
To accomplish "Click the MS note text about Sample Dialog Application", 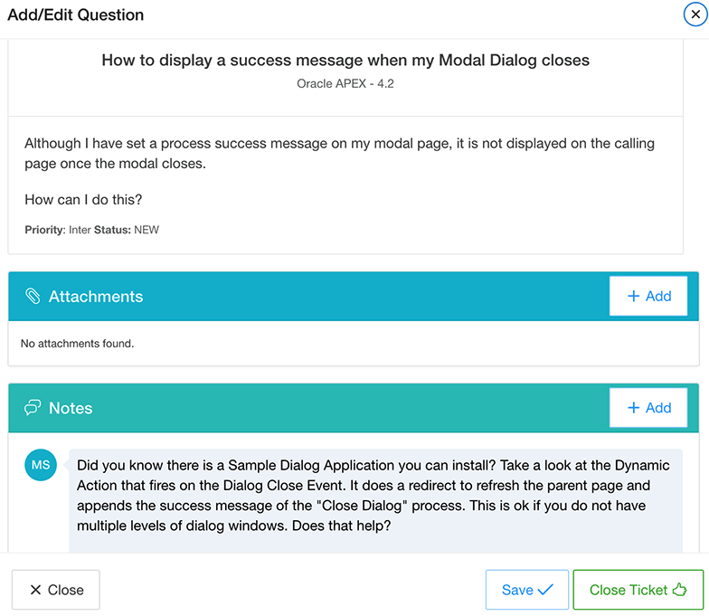I will [373, 496].
